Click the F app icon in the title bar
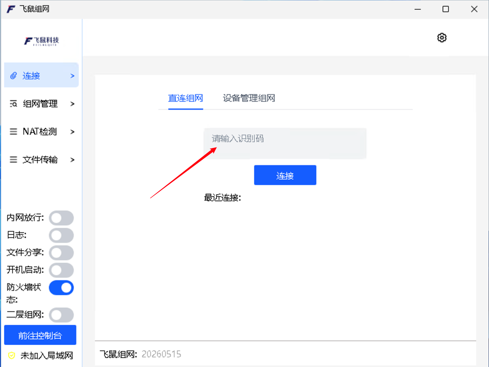This screenshot has width=489, height=367. (11, 9)
